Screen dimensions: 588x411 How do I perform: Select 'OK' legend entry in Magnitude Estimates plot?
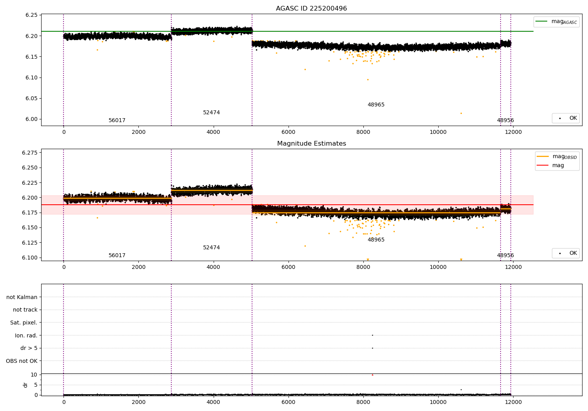click(x=573, y=253)
